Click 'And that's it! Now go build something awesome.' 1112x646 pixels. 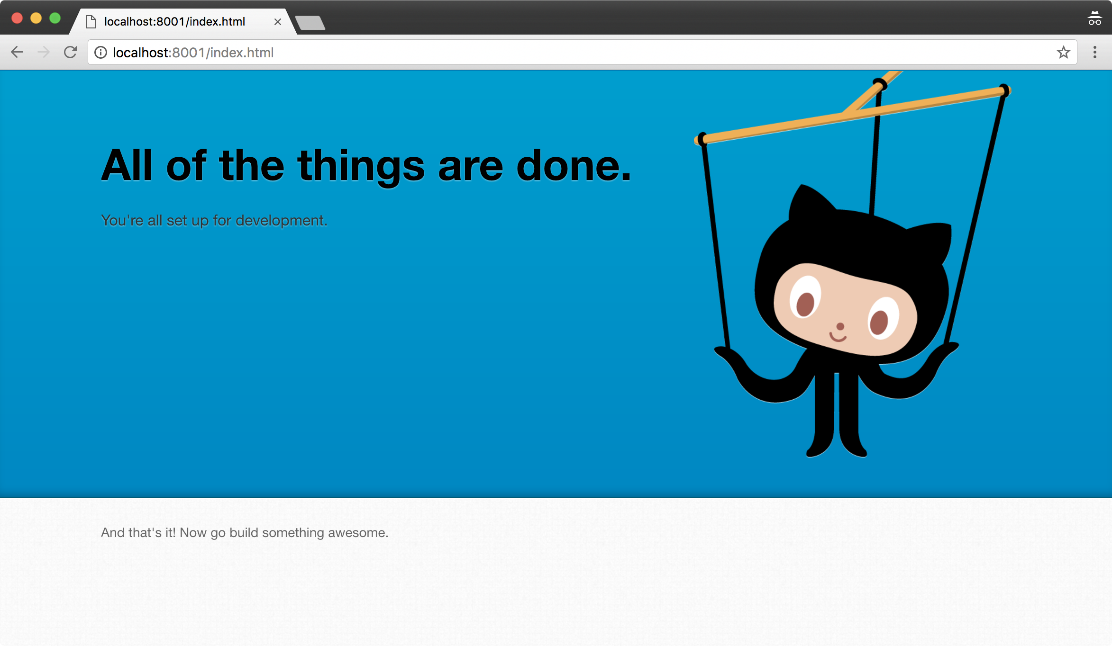(x=245, y=533)
